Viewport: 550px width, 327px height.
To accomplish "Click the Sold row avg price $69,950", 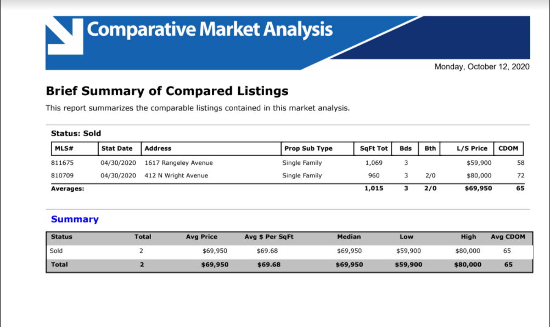I will tap(215, 251).
